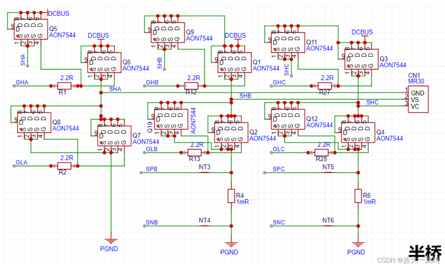Select the Q8 AON7544 MOSFET symbol
Image resolution: width=445 pixels, height=267 pixels.
pos(33,123)
